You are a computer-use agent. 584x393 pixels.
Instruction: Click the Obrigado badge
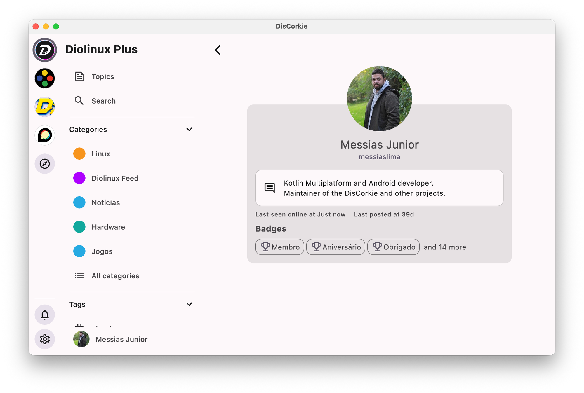pyautogui.click(x=393, y=247)
